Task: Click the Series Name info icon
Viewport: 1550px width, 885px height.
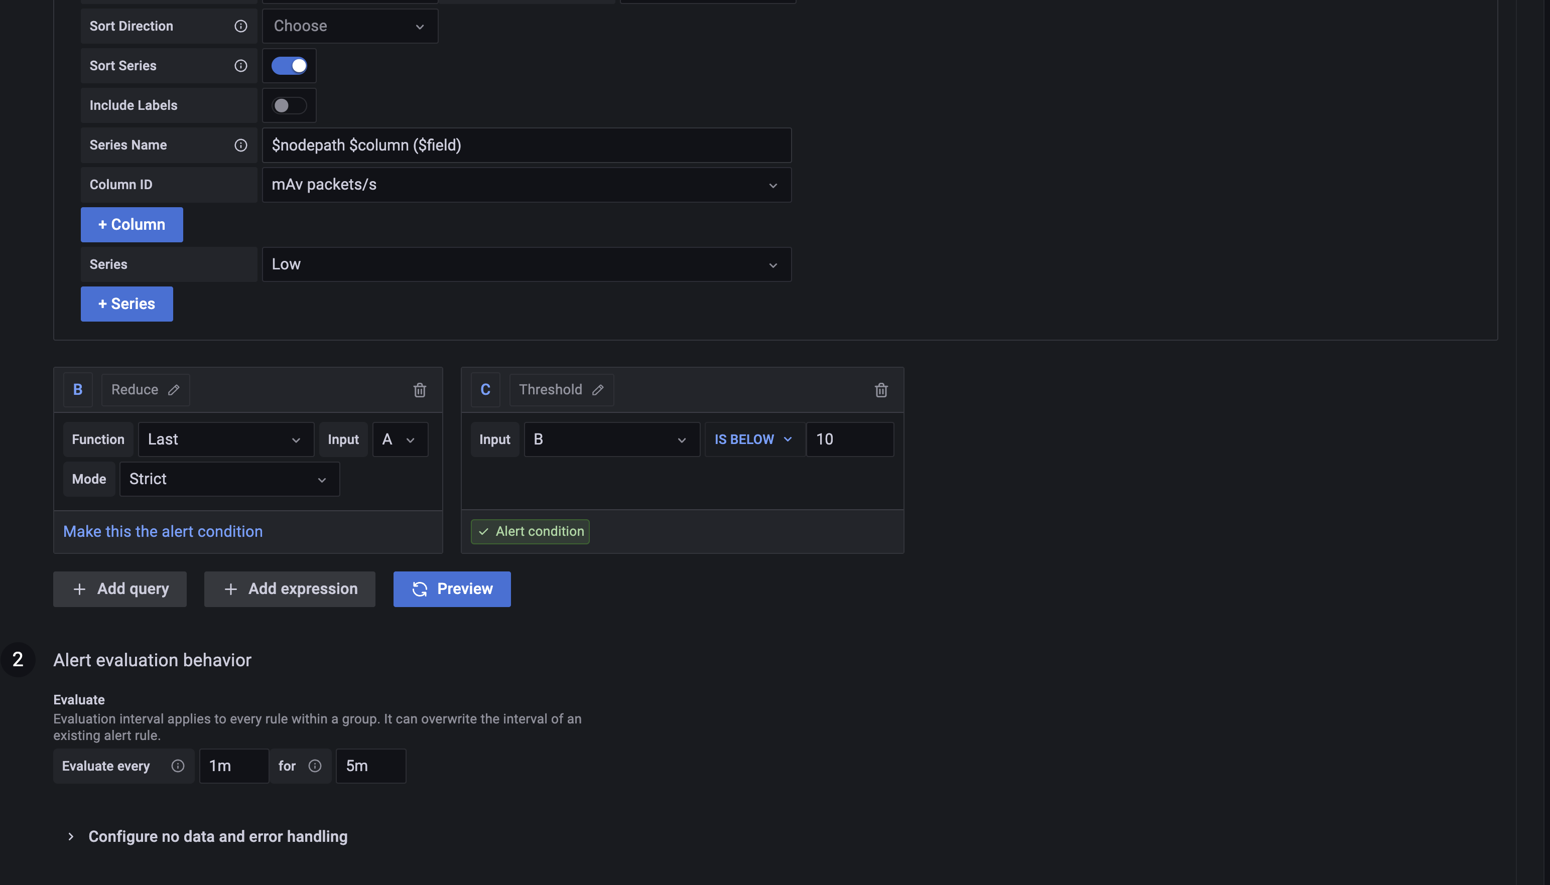Action: coord(241,145)
